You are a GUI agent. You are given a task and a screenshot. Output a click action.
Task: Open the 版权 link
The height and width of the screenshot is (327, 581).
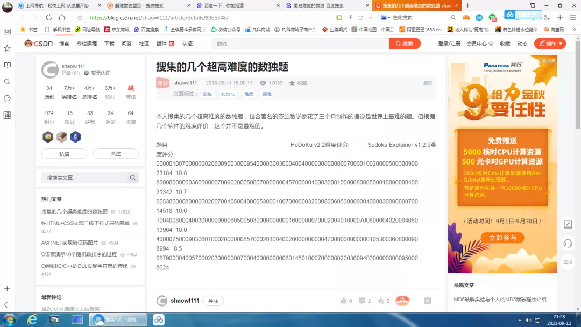click(428, 83)
